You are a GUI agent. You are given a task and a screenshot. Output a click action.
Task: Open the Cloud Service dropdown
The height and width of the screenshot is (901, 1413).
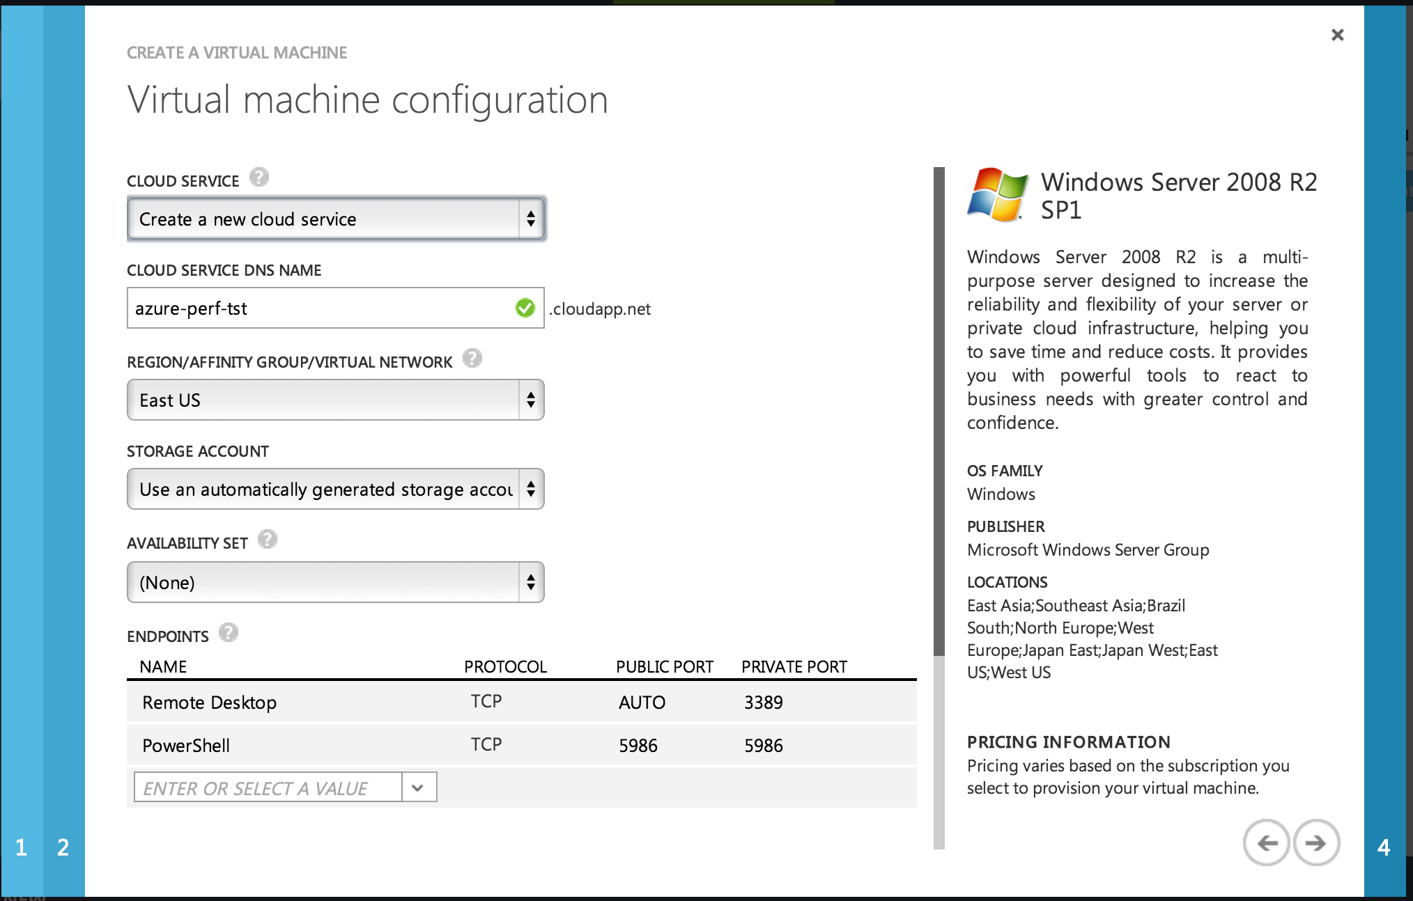point(336,219)
